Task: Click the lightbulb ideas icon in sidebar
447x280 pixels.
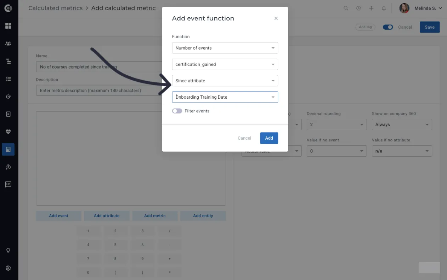Action: (x=8, y=250)
